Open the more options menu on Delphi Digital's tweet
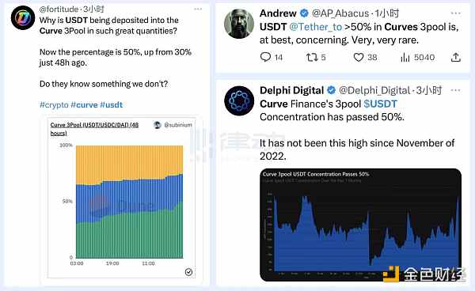Image resolution: width=475 pixels, height=291 pixels. point(456,90)
